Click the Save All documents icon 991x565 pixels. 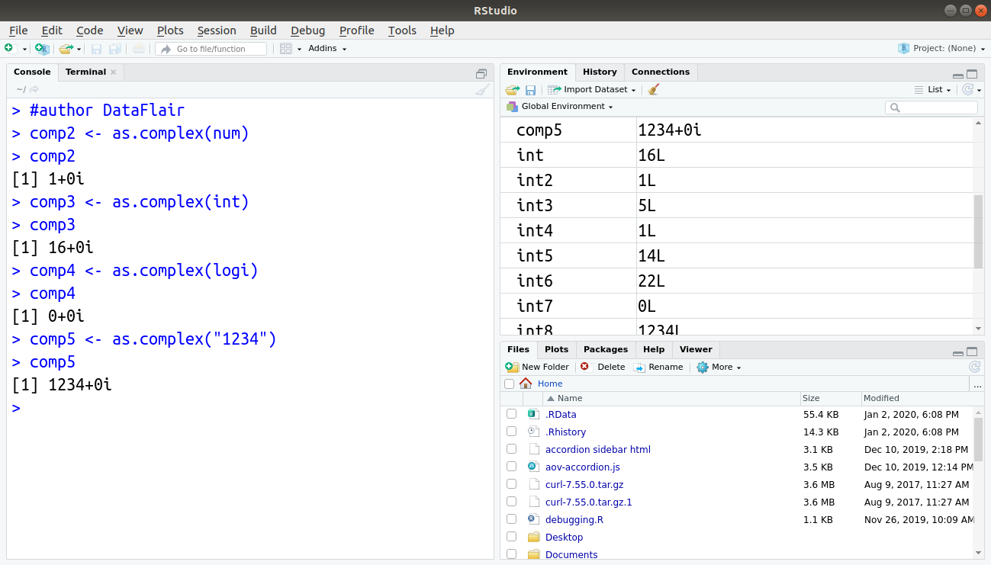pyautogui.click(x=114, y=48)
